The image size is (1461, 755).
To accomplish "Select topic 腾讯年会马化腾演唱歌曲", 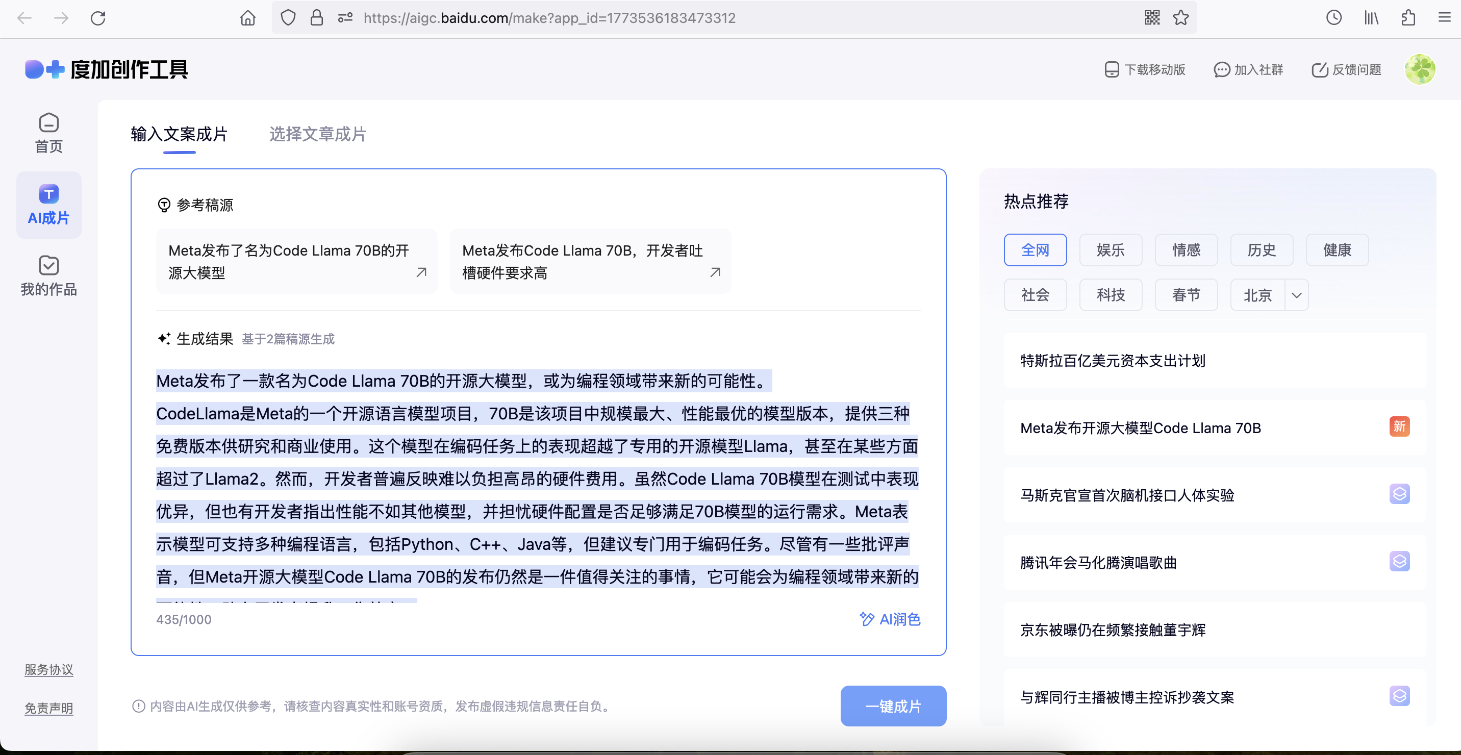I will click(x=1214, y=562).
